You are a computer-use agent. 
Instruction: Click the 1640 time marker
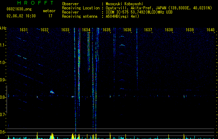(210, 30)
